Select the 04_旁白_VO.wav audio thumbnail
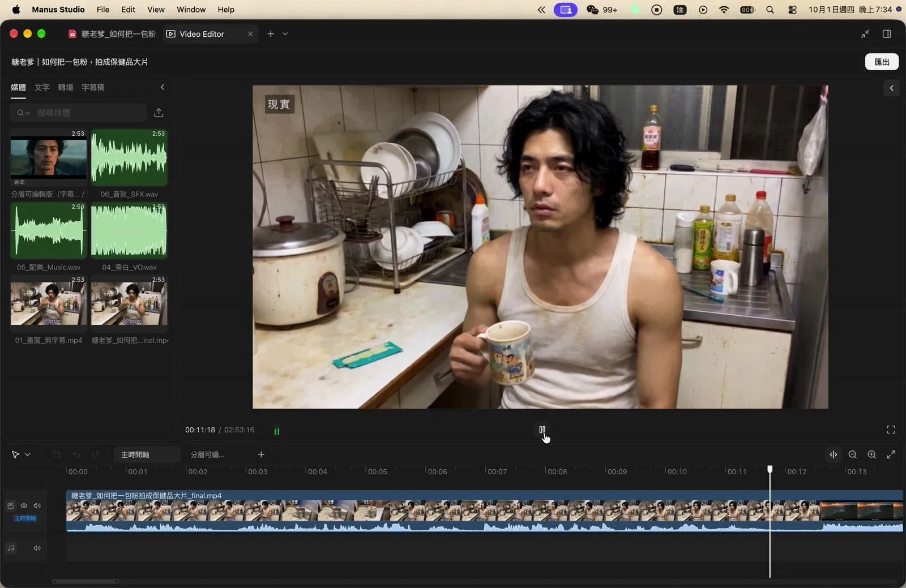This screenshot has height=588, width=906. (129, 230)
